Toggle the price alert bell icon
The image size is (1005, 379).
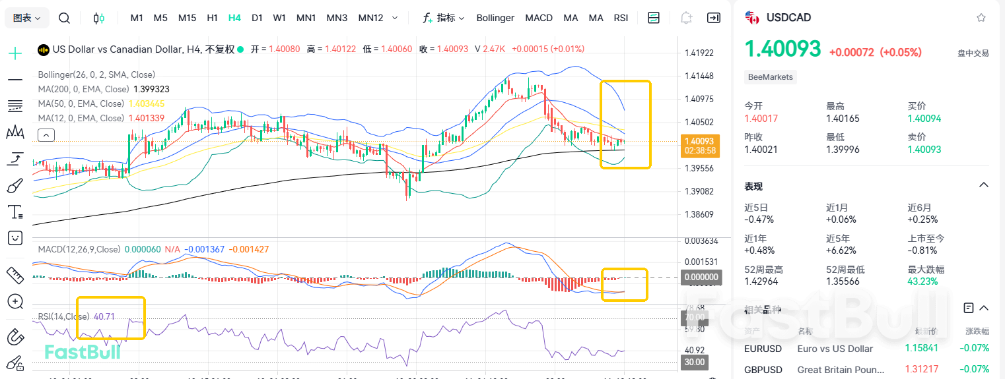[687, 18]
